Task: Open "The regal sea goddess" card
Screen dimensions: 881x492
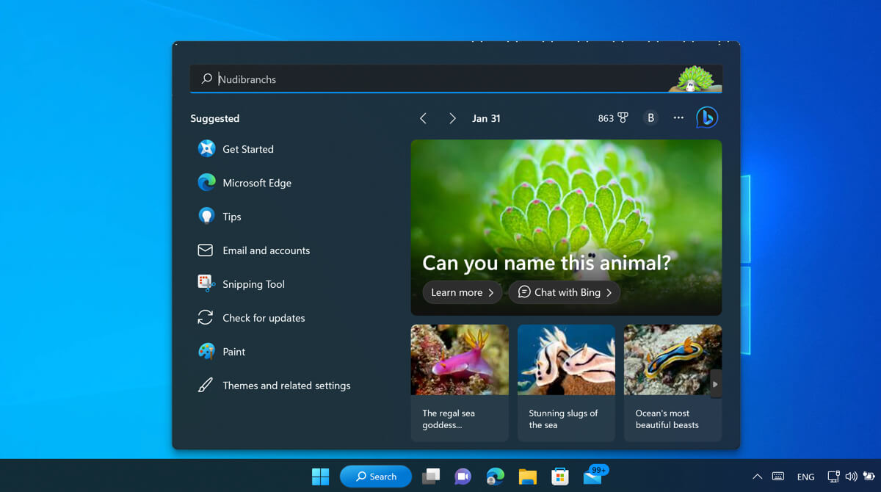Action: point(460,383)
